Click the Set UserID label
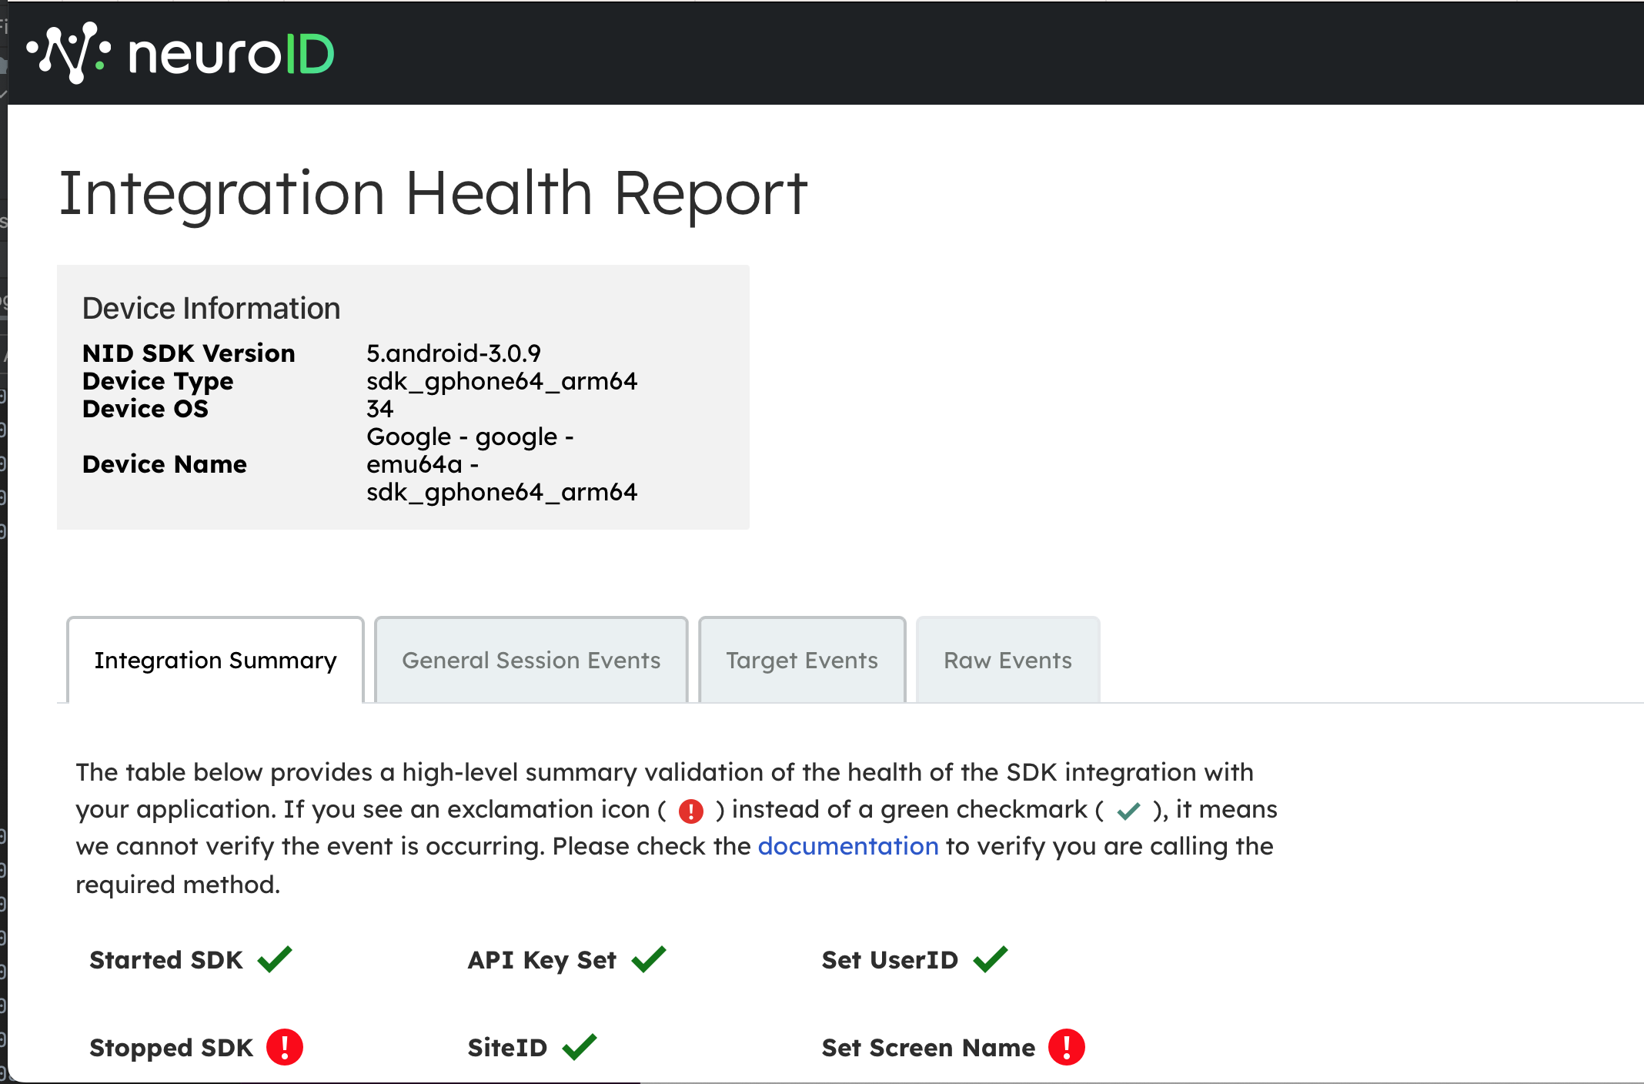 click(x=890, y=960)
